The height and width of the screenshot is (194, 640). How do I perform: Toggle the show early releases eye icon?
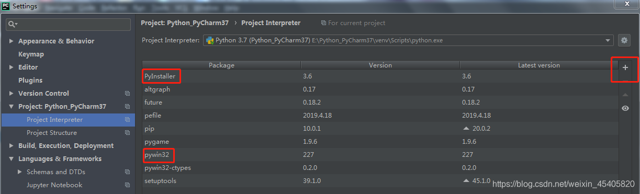(625, 108)
